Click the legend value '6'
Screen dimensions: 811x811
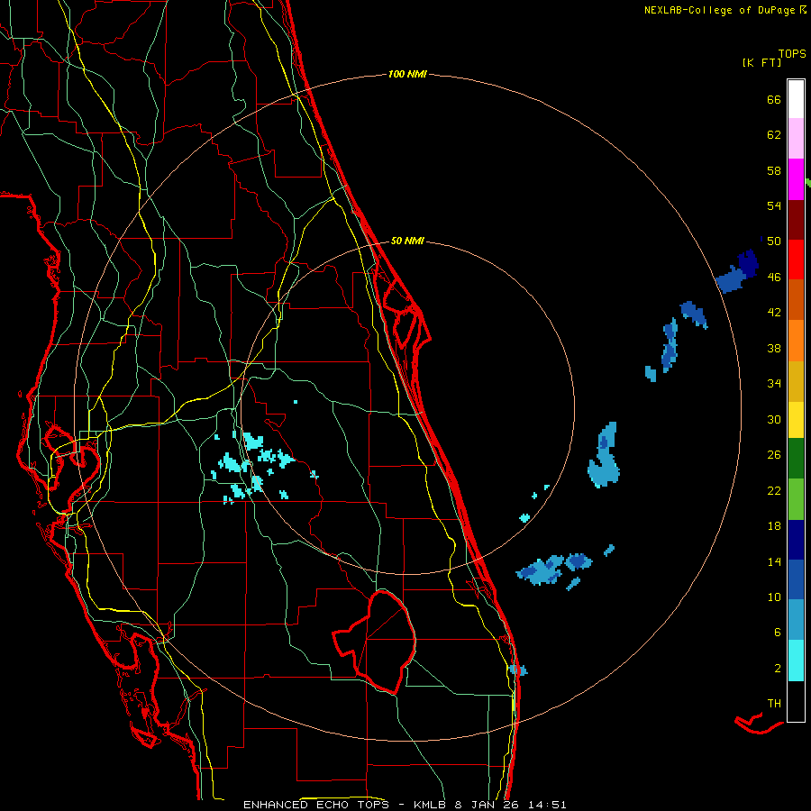click(778, 633)
